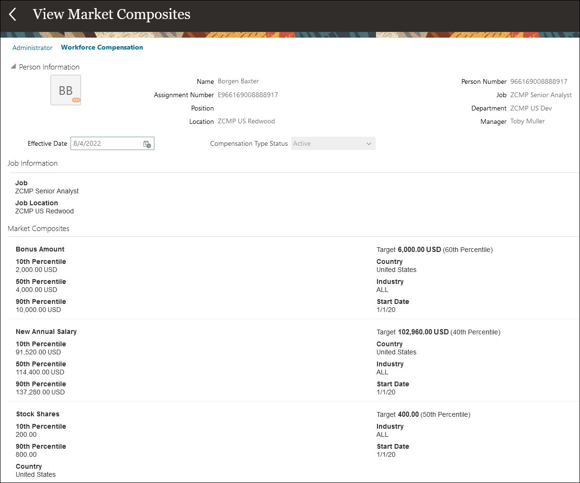The height and width of the screenshot is (483, 580).
Task: Click the orange ellipsis badge on avatar
Action: point(76,100)
